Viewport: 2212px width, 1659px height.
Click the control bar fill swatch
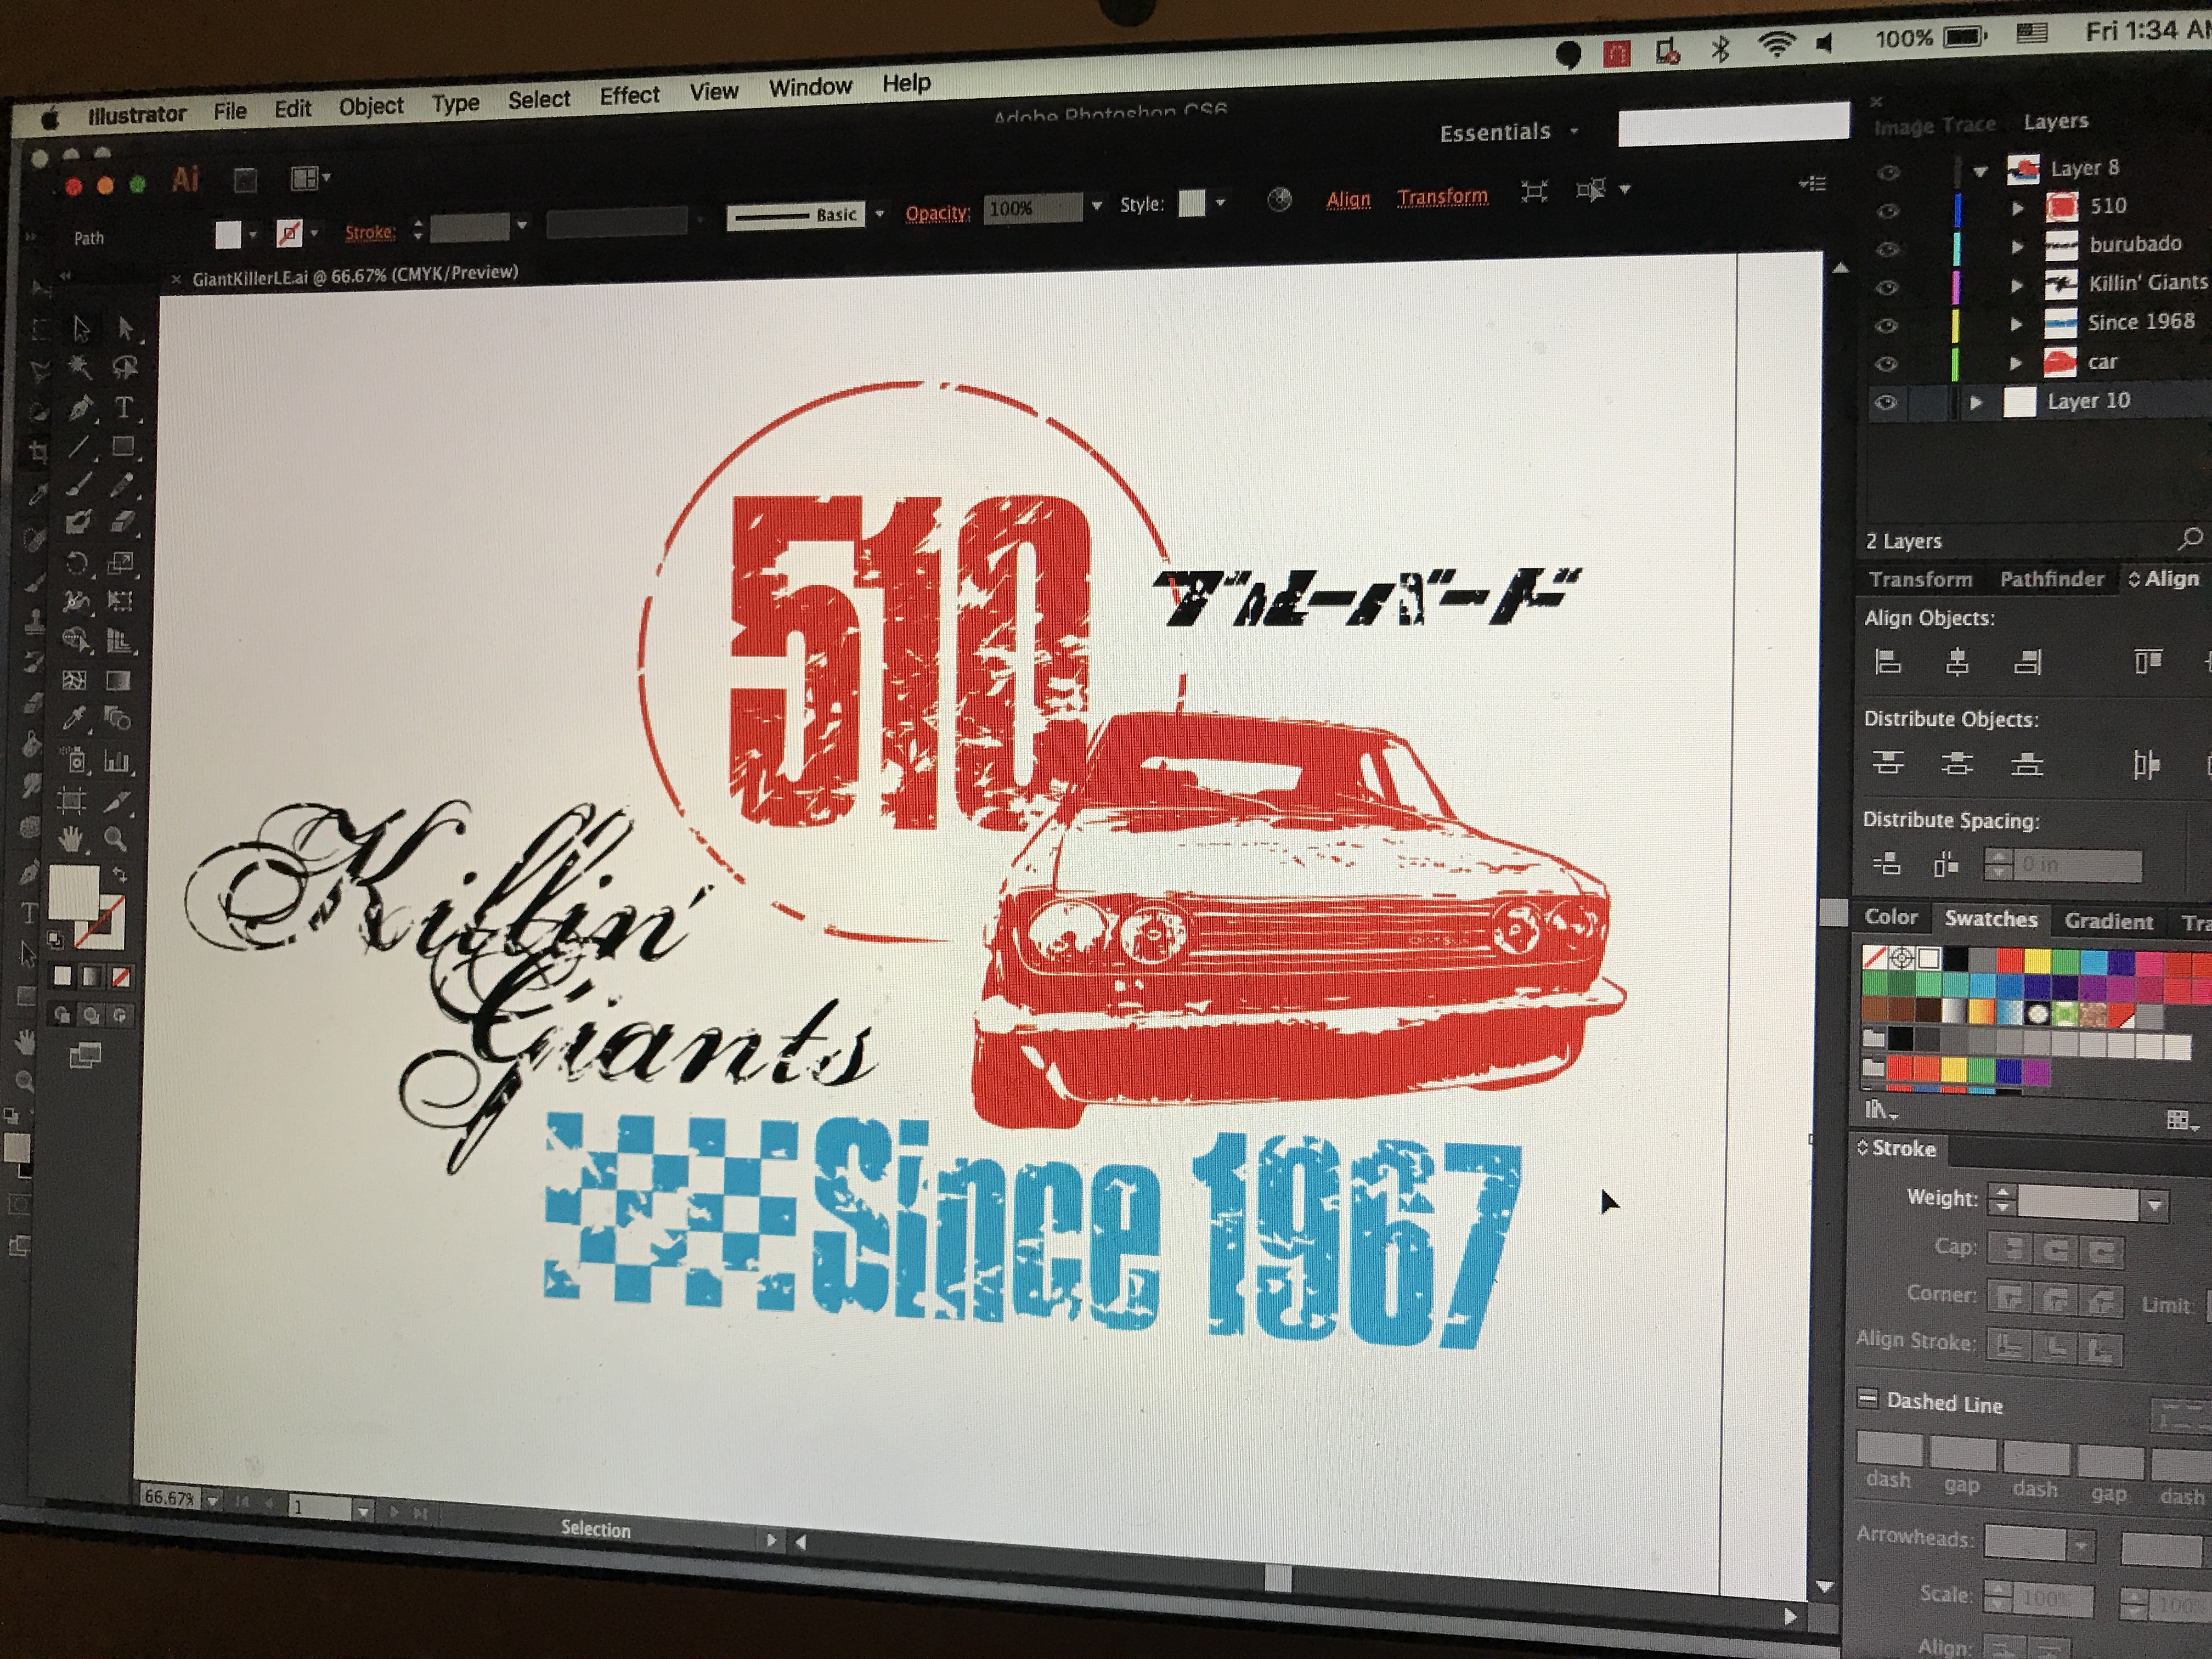point(229,234)
